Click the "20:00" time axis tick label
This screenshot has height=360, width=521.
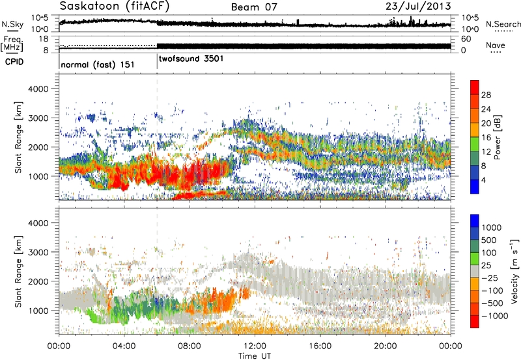coord(385,346)
